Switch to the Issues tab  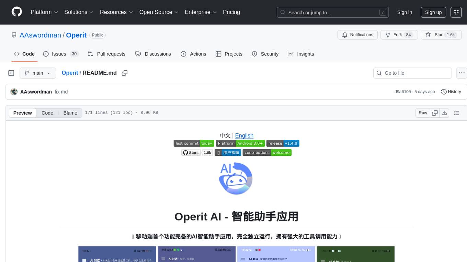pyautogui.click(x=61, y=54)
